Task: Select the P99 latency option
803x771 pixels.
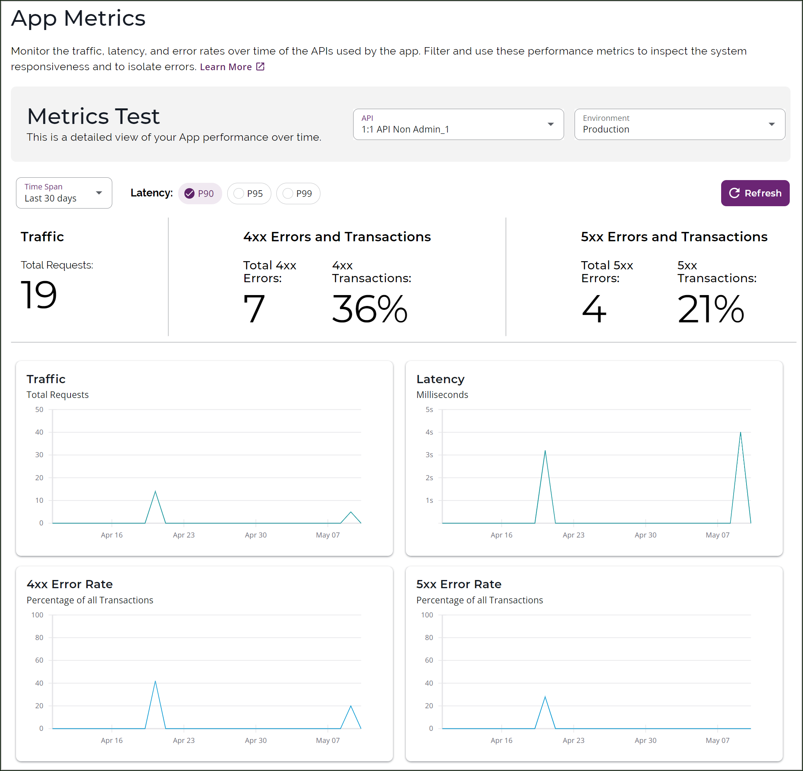Action: coord(298,193)
